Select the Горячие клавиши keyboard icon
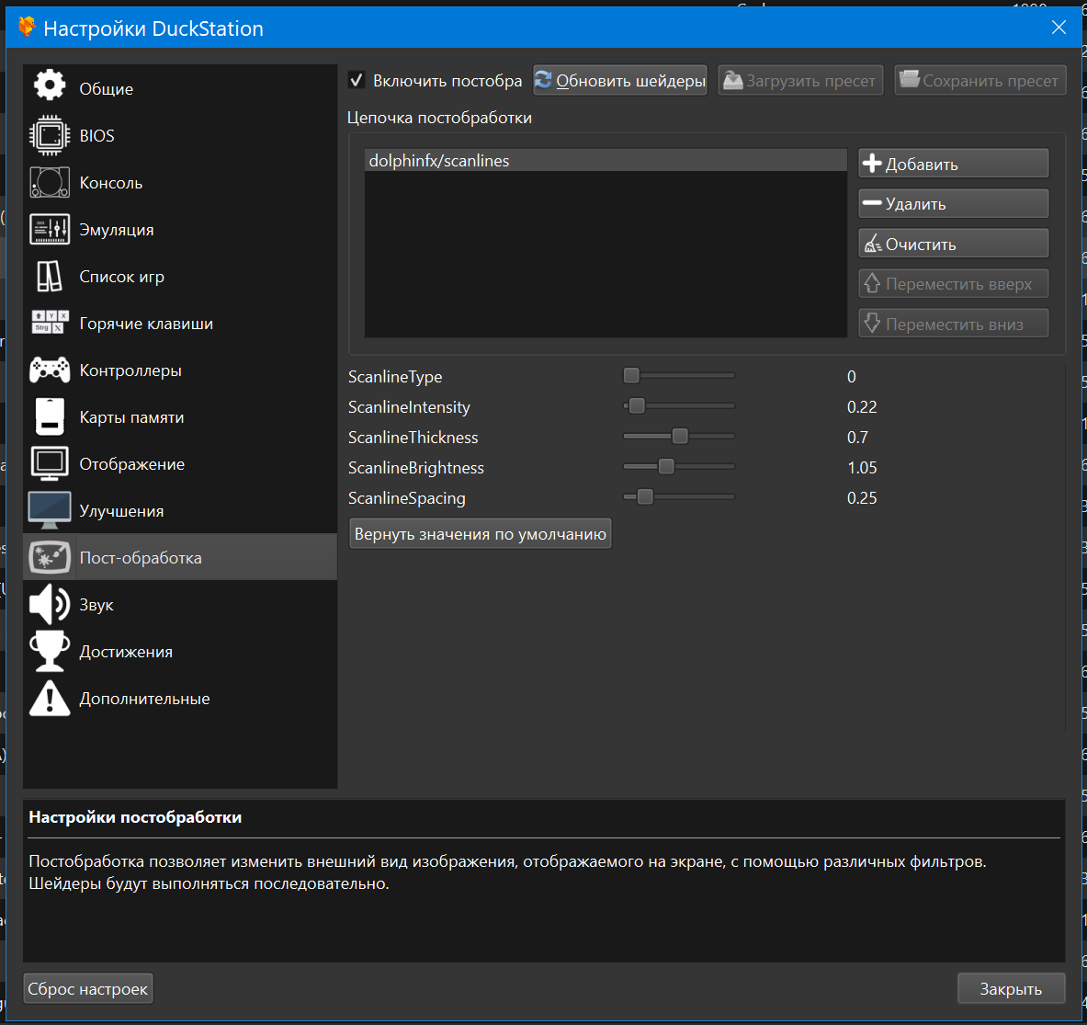The width and height of the screenshot is (1087, 1025). coord(50,323)
